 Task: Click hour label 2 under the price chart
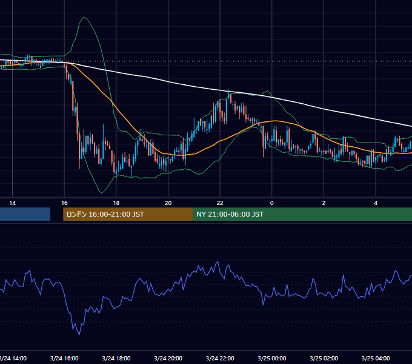tap(324, 203)
